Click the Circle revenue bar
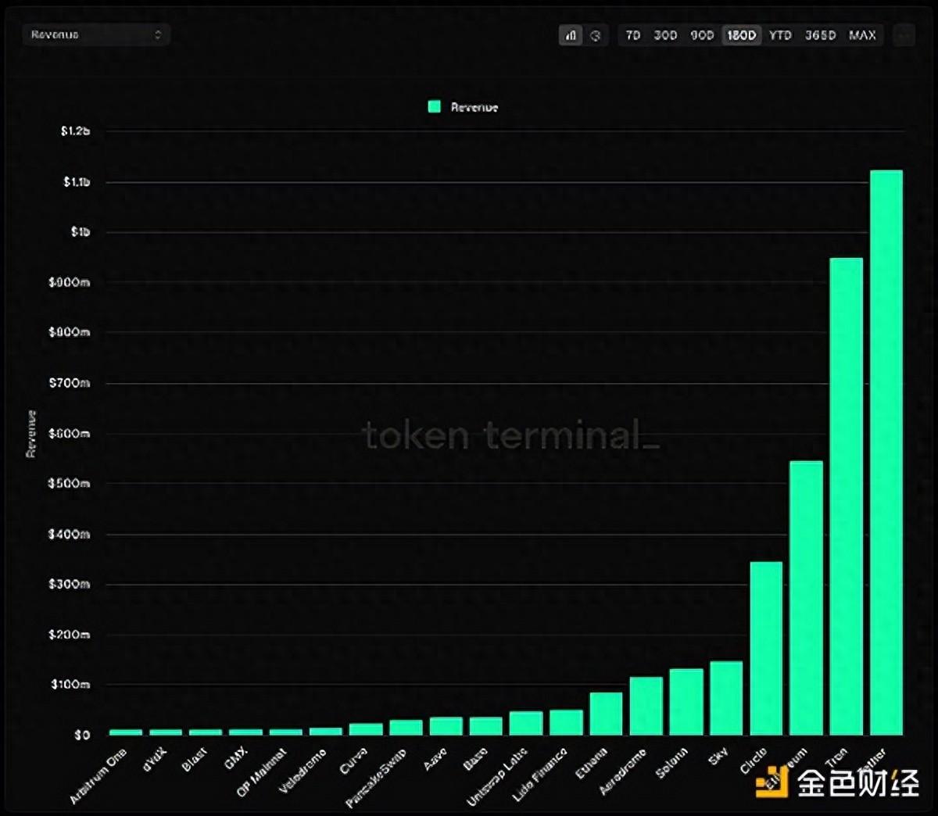Image resolution: width=938 pixels, height=816 pixels. point(766,649)
